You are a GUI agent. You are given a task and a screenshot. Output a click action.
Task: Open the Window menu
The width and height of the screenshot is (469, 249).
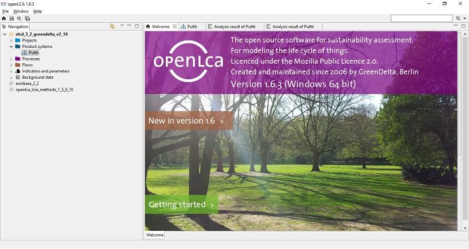point(21,11)
